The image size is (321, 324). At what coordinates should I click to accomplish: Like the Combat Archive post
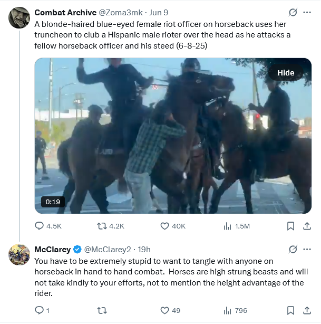tap(164, 226)
